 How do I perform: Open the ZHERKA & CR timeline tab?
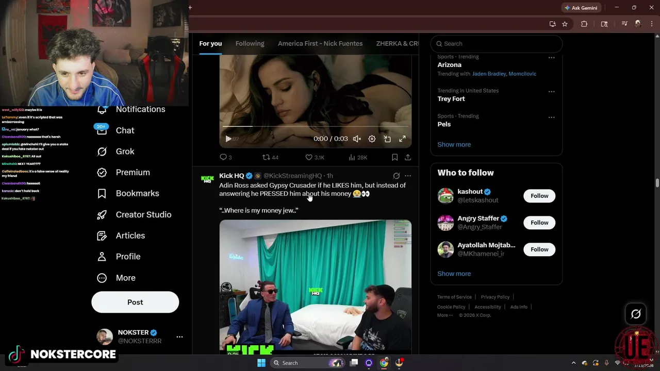[397, 43]
